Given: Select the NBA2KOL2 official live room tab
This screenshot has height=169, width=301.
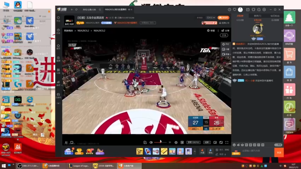Looking at the screenshot, I should 116,9.
